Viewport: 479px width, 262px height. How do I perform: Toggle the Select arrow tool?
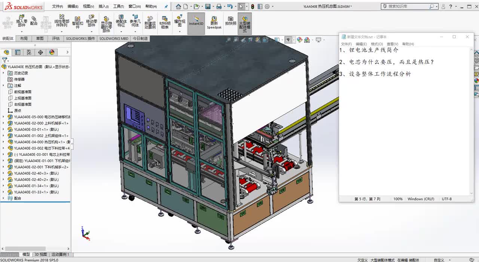tap(241, 6)
